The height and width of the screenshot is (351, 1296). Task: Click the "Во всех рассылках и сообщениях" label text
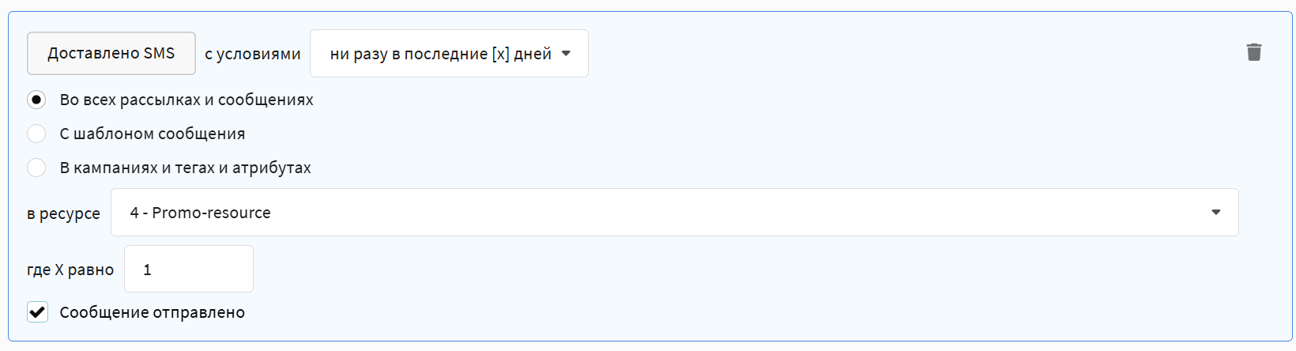186,100
